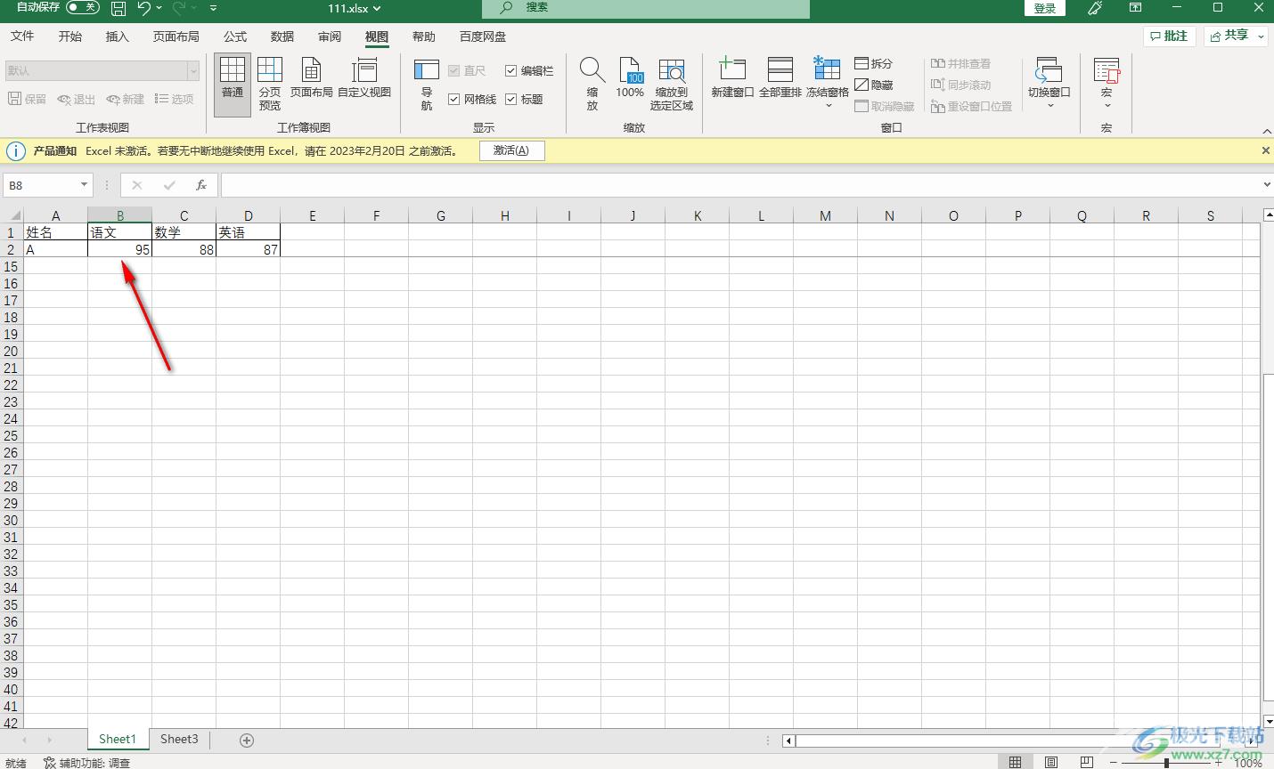Click the pen/ink icon in title bar
1274x769 pixels.
tap(1096, 8)
